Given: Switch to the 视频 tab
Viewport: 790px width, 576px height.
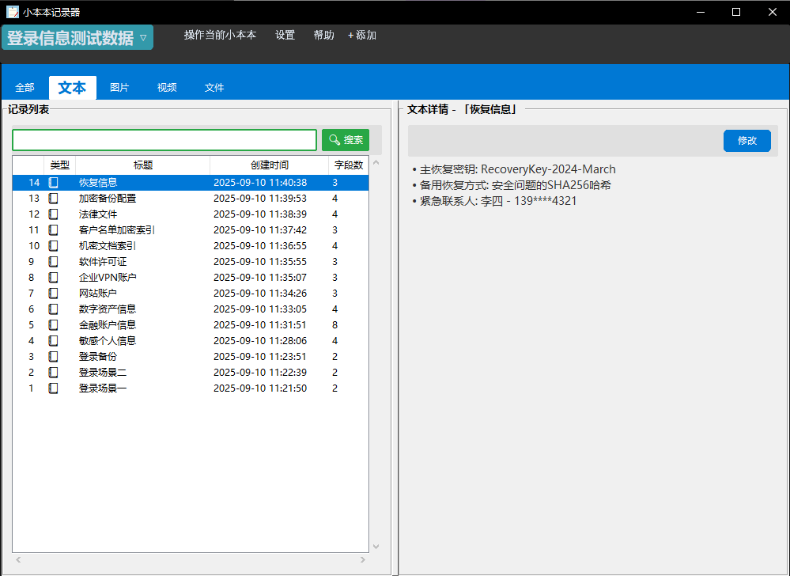Looking at the screenshot, I should tap(167, 88).
